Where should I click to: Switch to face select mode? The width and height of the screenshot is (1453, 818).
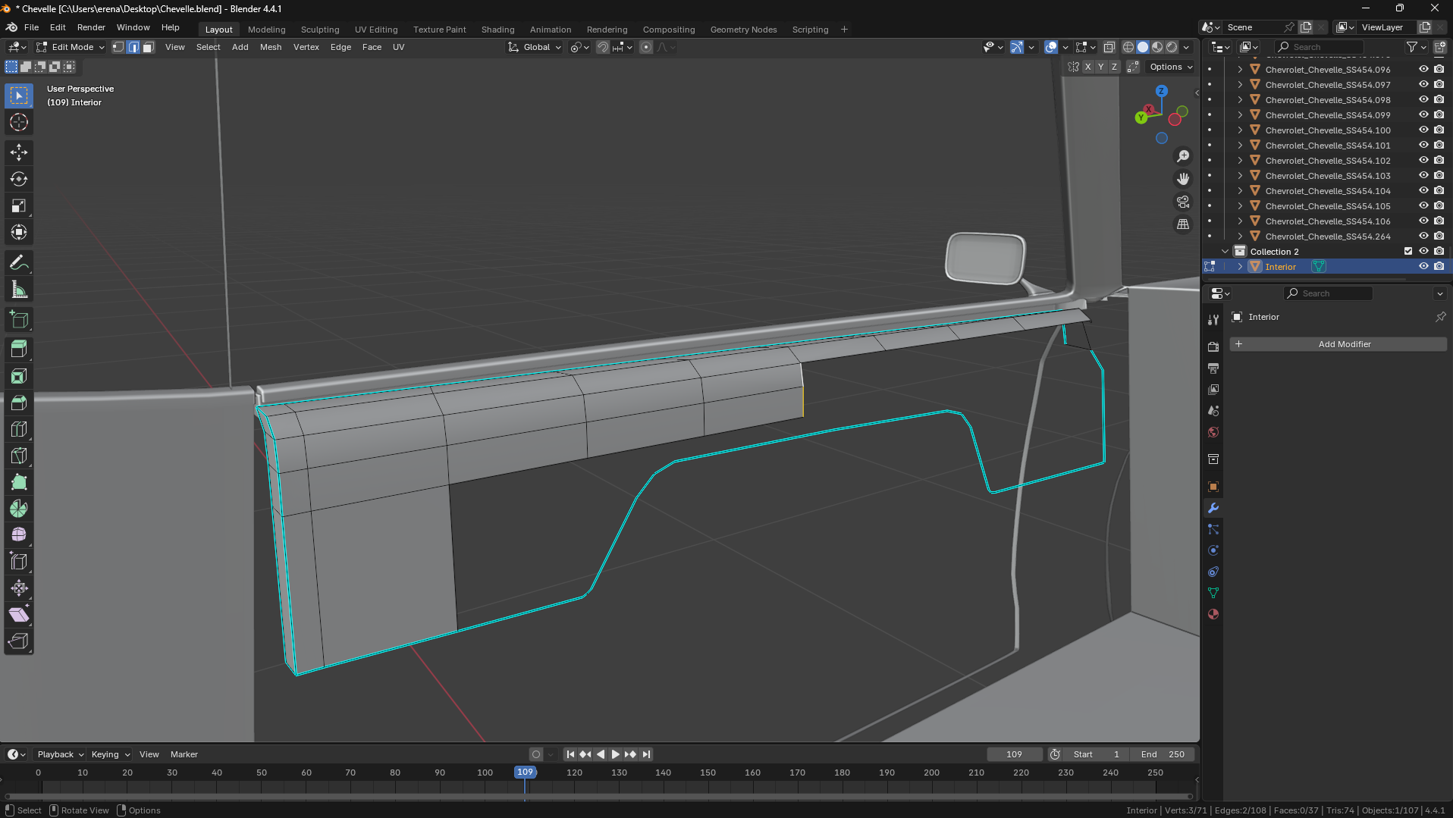[x=149, y=47]
